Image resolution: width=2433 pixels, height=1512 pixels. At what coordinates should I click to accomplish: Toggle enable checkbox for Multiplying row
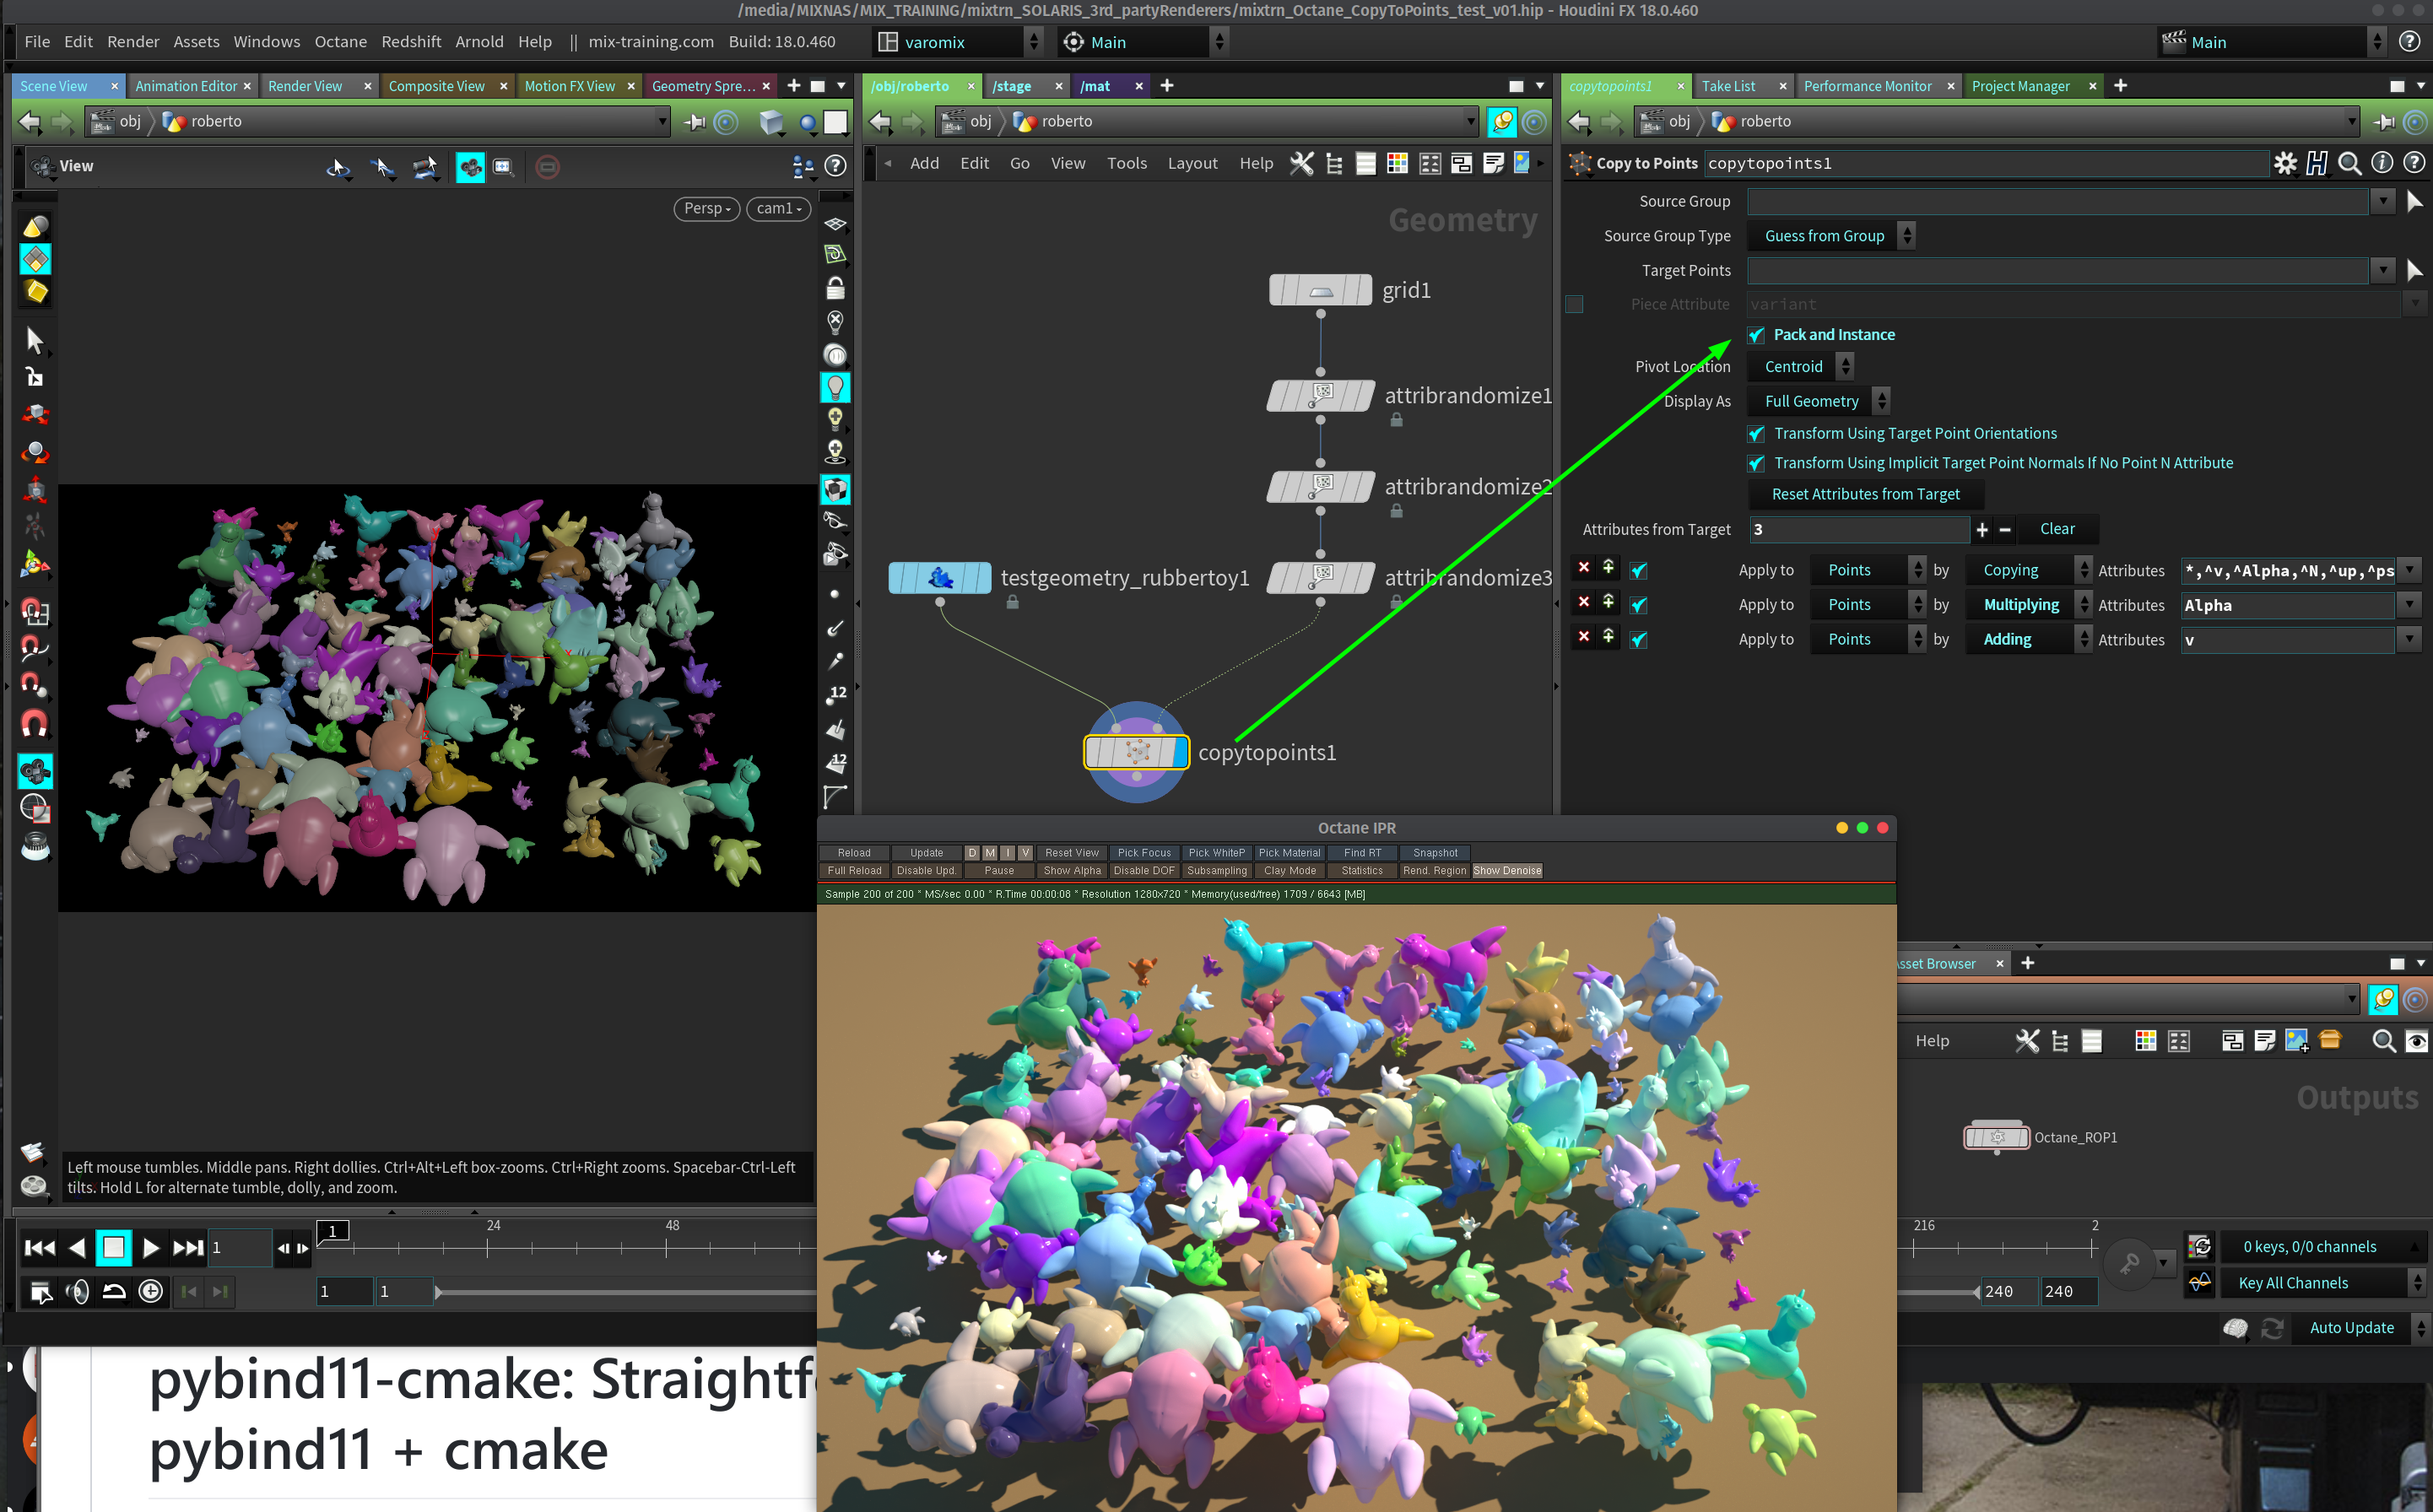pos(1638,605)
